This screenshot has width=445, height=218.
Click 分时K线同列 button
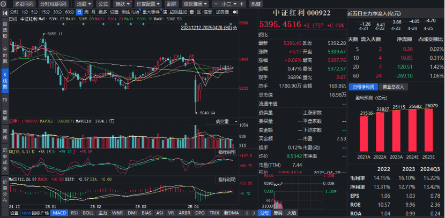53,4
